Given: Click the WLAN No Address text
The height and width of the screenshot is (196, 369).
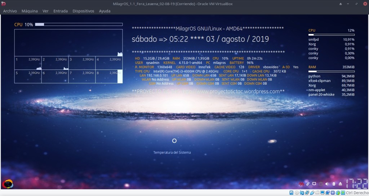Looking at the screenshot, I should point(155,80).
